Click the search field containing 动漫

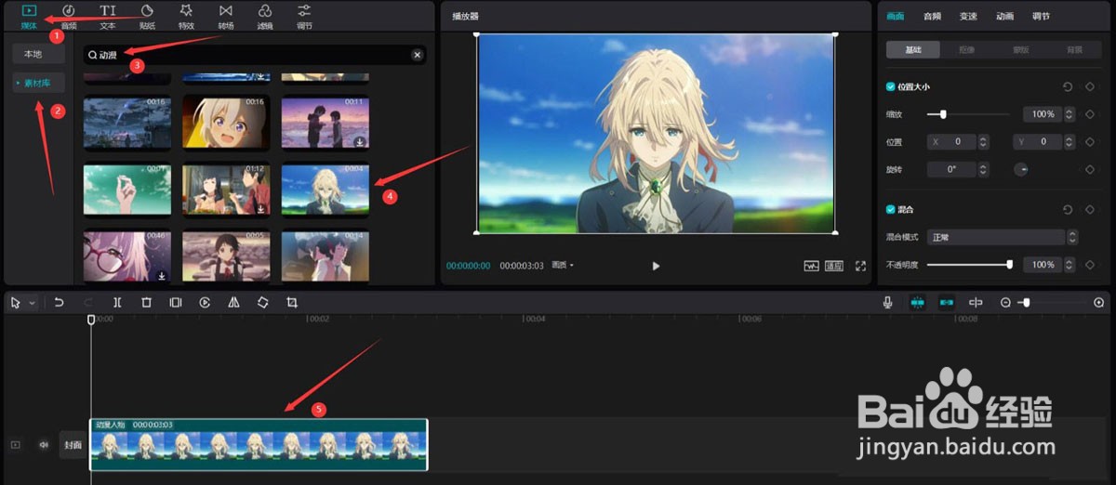click(254, 55)
